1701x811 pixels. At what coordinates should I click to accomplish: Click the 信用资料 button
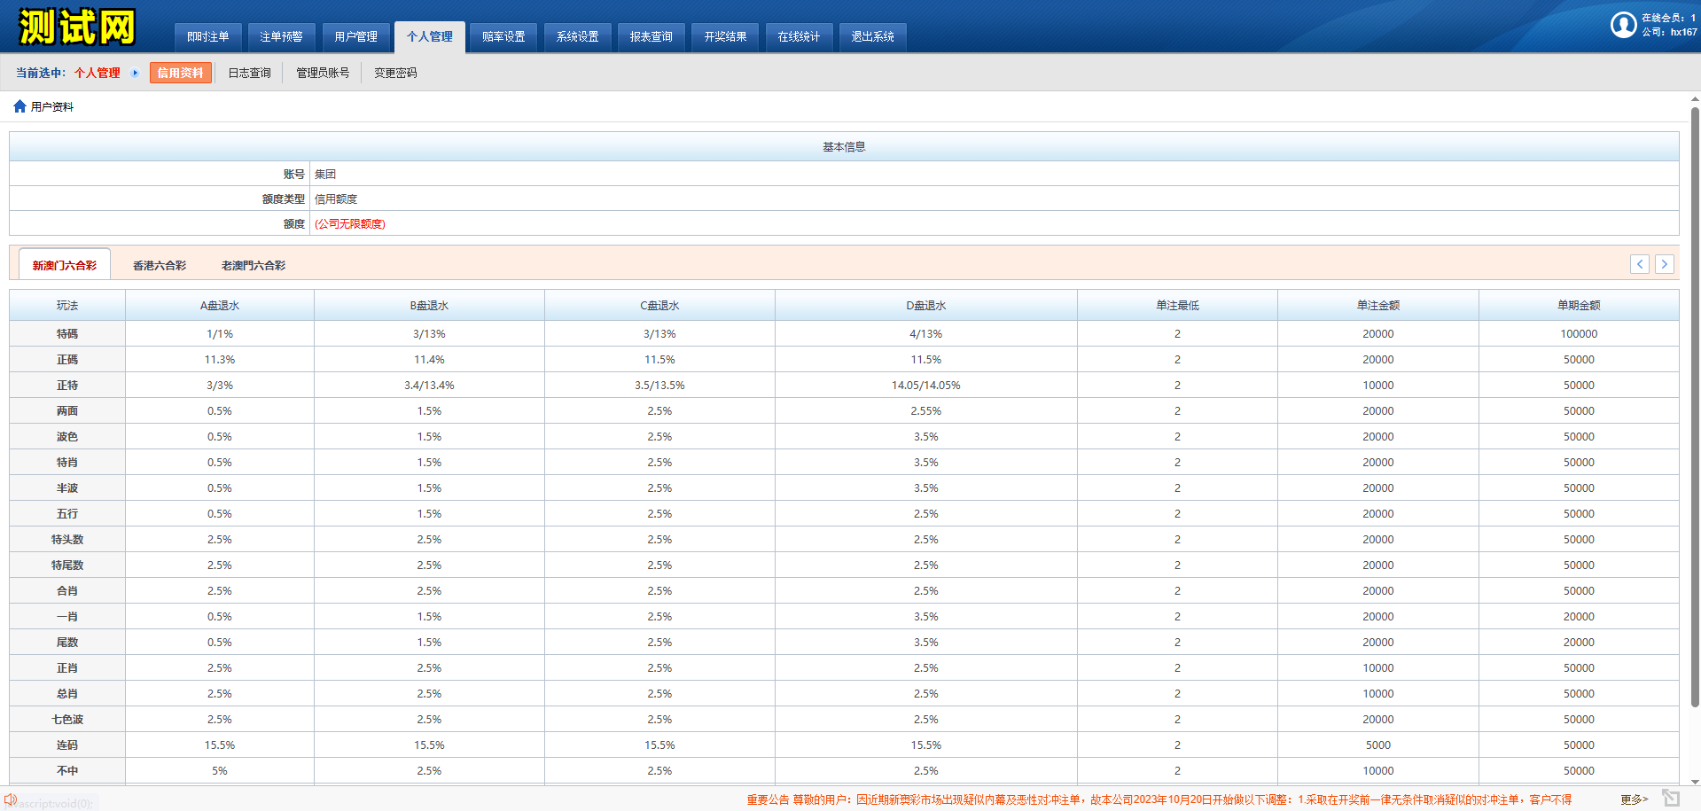point(180,73)
